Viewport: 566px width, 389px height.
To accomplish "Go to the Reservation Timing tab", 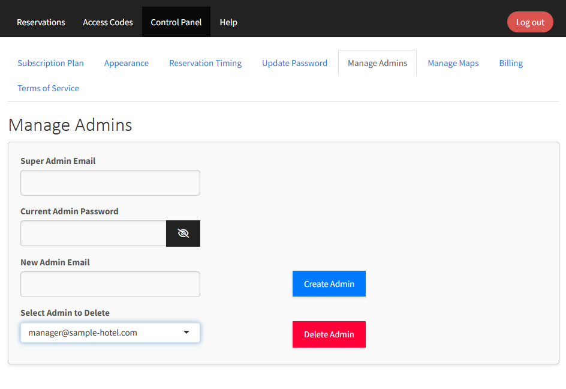I will point(205,62).
